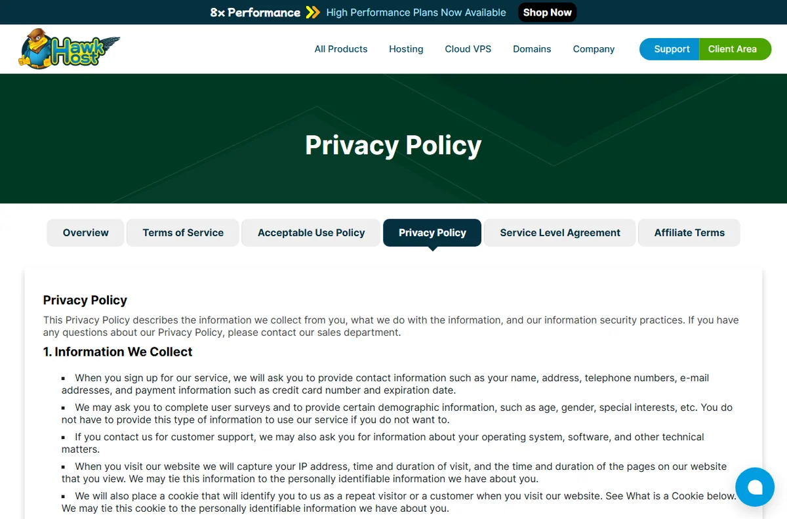Image resolution: width=787 pixels, height=519 pixels.
Task: Click the High Performance Plans Now Available text
Action: click(416, 12)
